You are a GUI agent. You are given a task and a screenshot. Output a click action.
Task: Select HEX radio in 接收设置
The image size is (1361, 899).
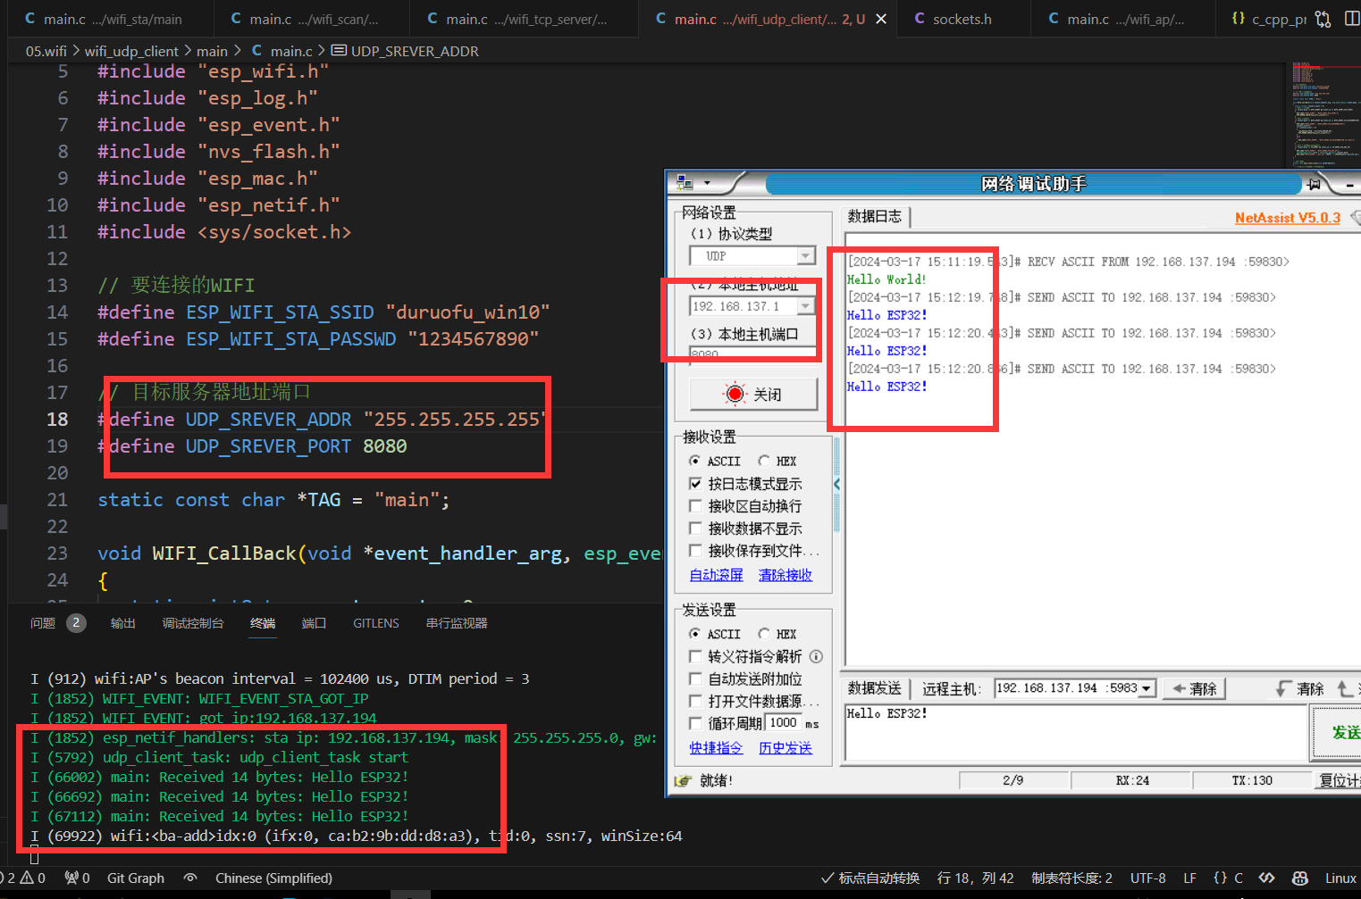[764, 461]
